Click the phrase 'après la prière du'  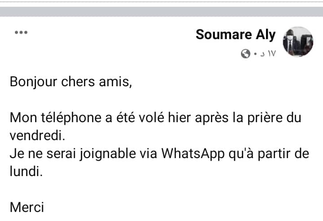[248, 118]
